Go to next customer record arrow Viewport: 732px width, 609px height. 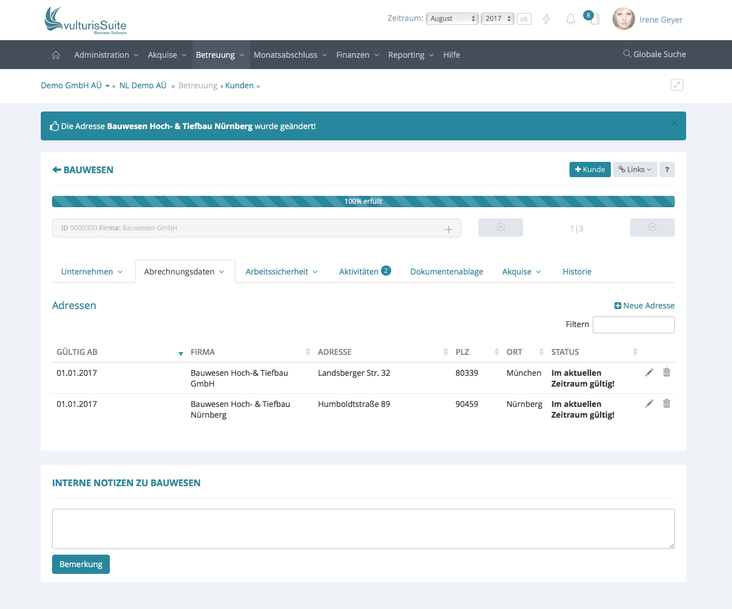pyautogui.click(x=652, y=228)
